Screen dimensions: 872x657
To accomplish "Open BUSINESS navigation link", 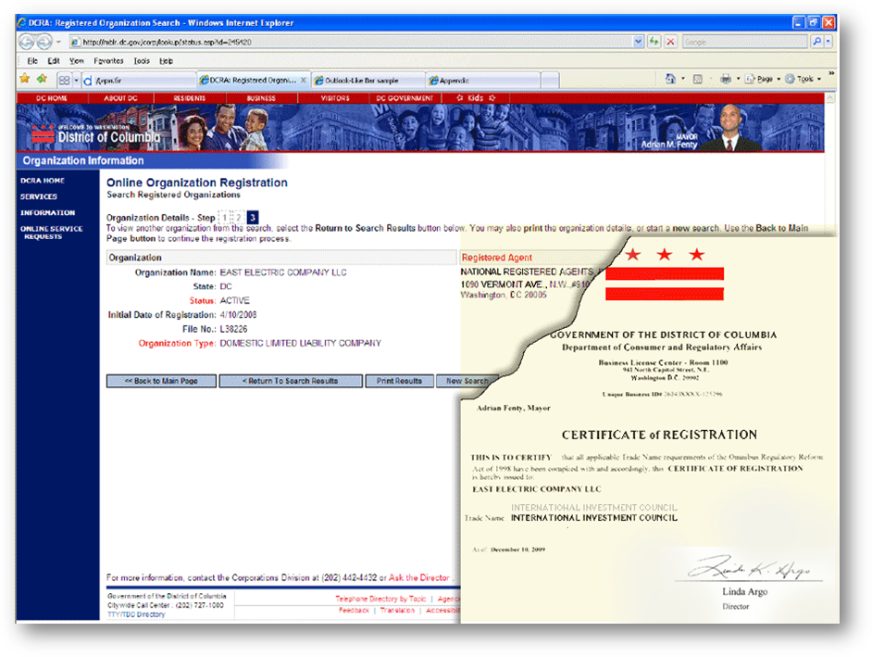I will click(x=261, y=98).
